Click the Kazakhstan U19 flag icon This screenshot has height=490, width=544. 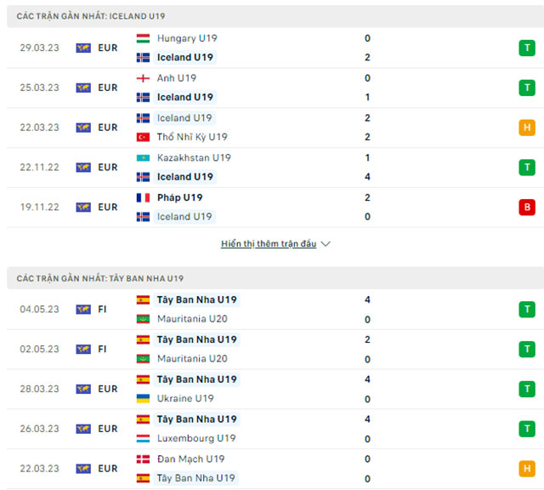(x=143, y=157)
